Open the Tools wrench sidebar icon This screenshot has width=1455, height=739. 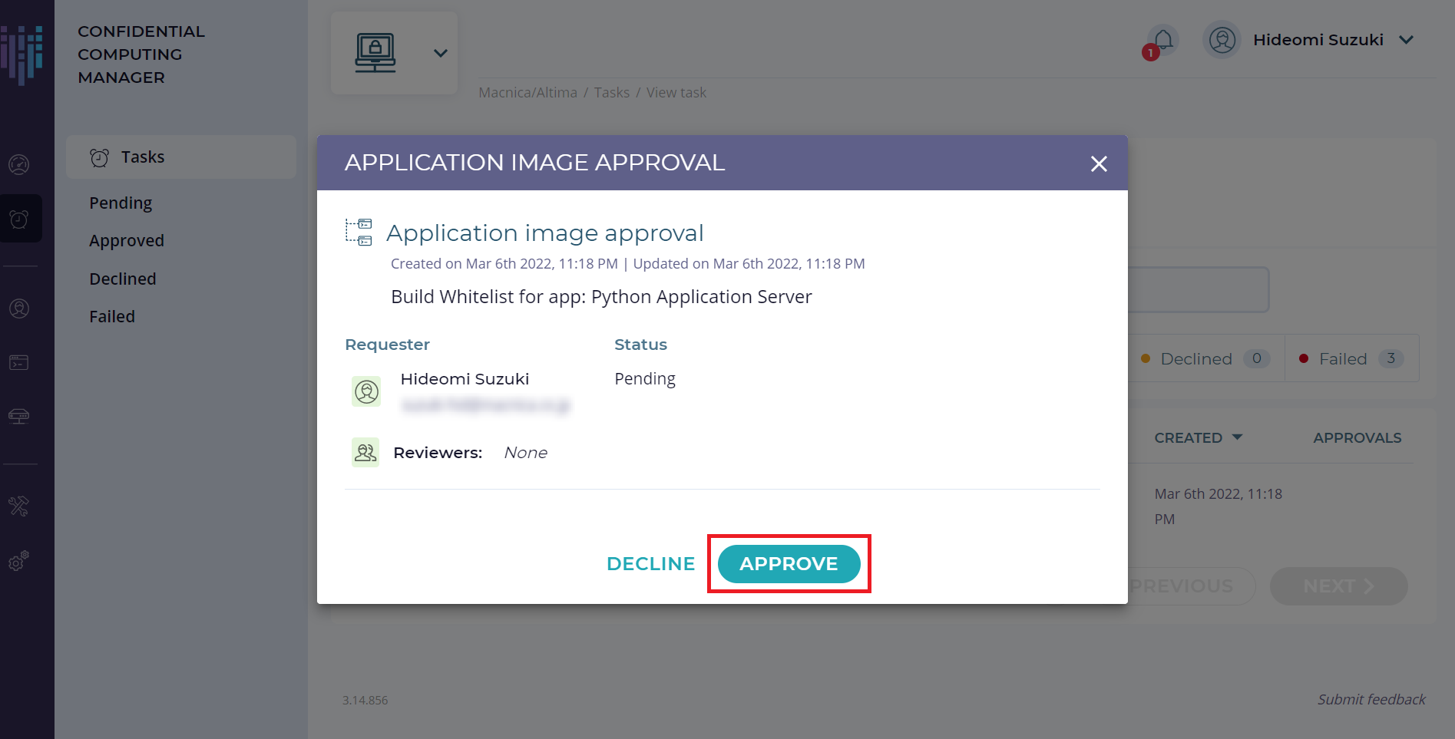coord(19,506)
